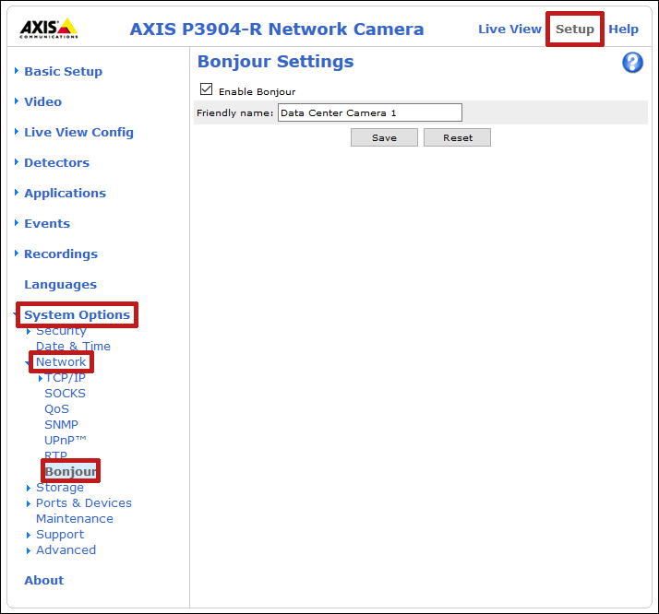Image resolution: width=659 pixels, height=614 pixels.
Task: Open the Maintenance page
Action: 74,518
